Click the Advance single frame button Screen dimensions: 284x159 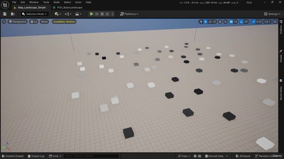97,14
